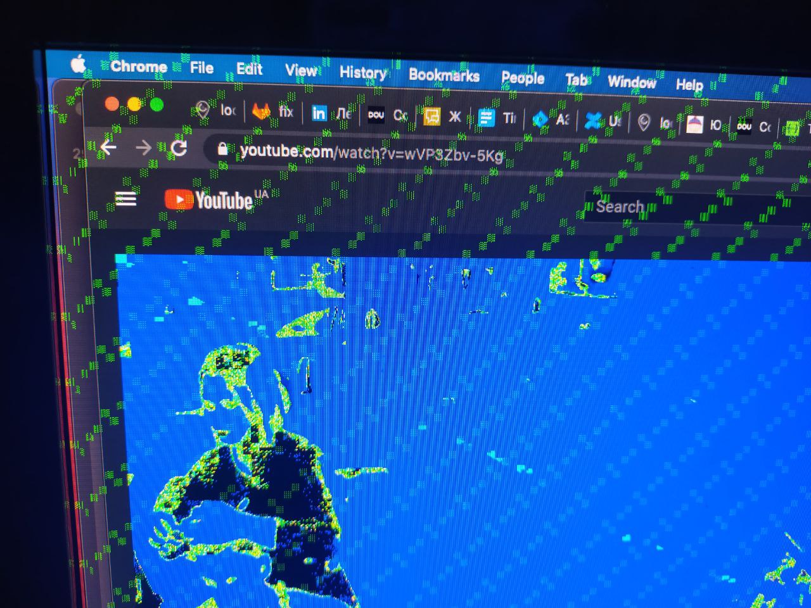
Task: Switch to the LinkedIn tab
Action: (x=331, y=113)
